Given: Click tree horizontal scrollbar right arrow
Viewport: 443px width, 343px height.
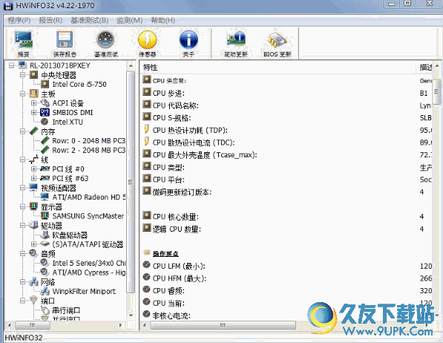Looking at the screenshot, I should tap(121, 325).
